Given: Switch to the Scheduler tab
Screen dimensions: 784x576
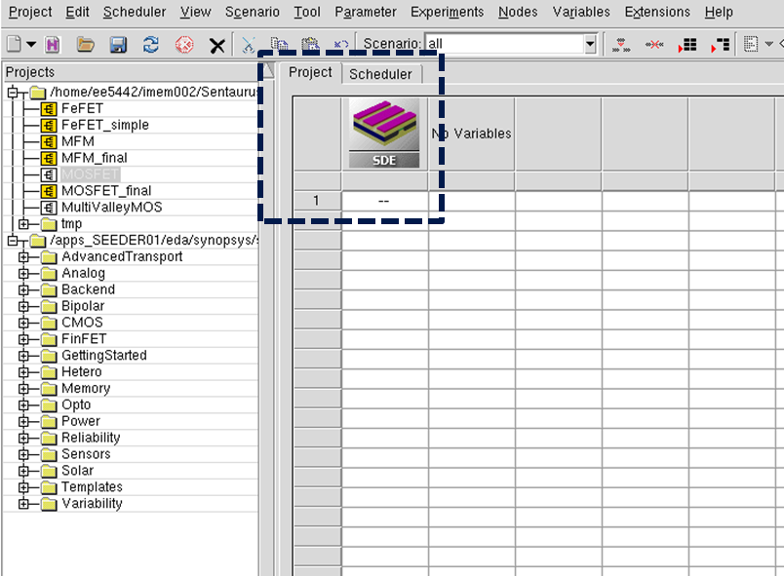Looking at the screenshot, I should tap(380, 74).
